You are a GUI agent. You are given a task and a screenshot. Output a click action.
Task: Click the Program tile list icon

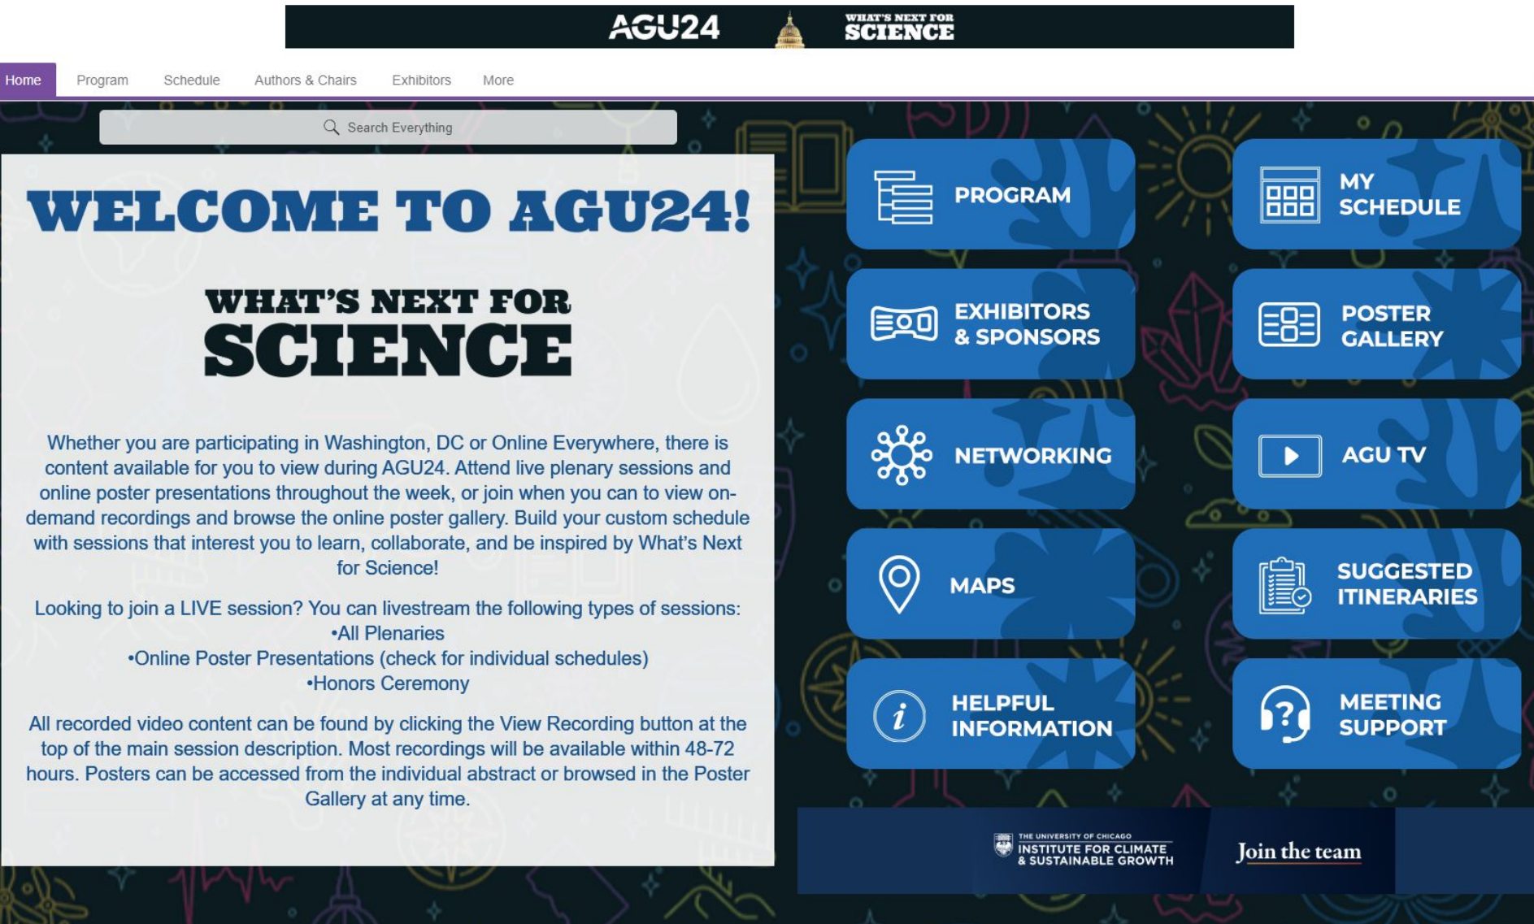[x=902, y=196]
